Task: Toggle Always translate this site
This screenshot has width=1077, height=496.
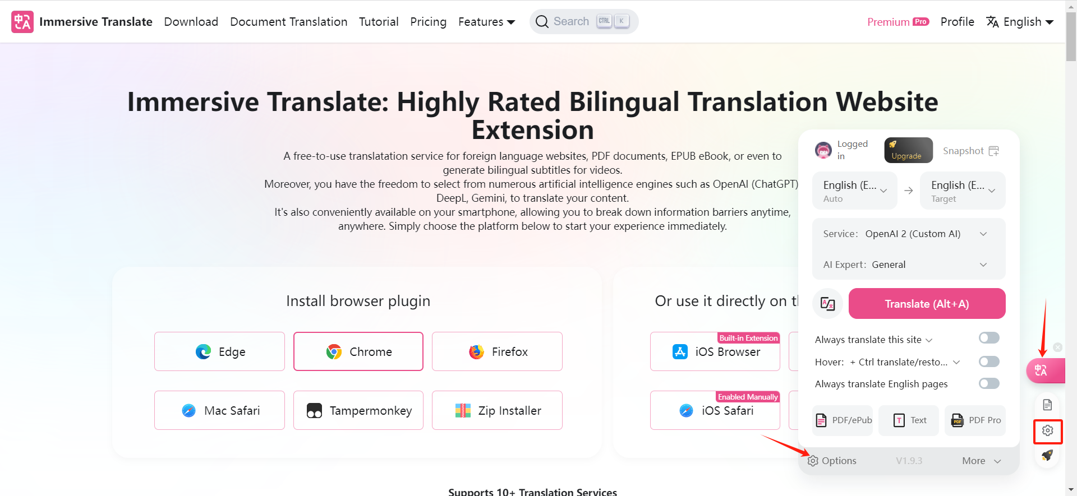Action: pyautogui.click(x=989, y=337)
